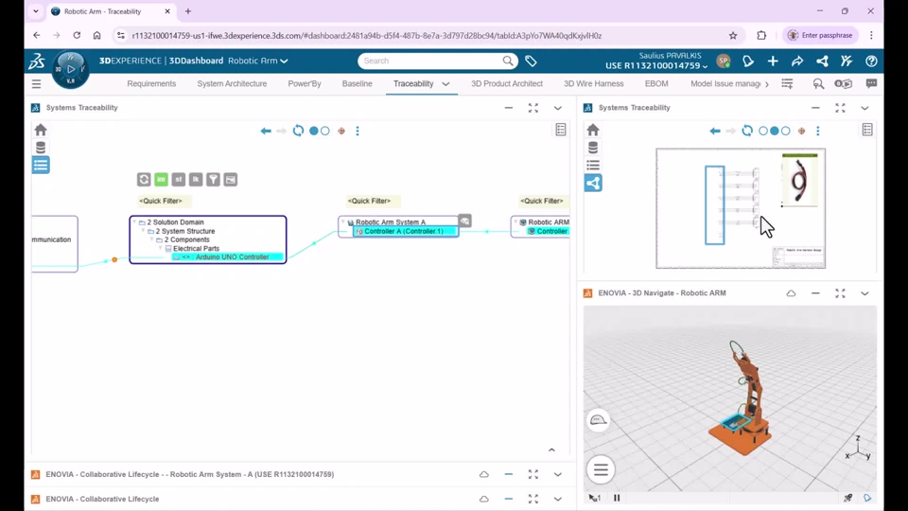The width and height of the screenshot is (908, 511).
Task: Select the empty circle mode in the left Traceability toolbar
Action: 325,131
